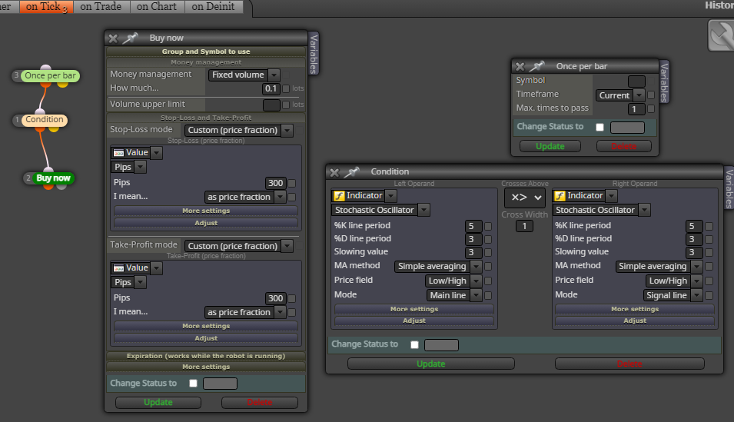The width and height of the screenshot is (734, 422).
Task: Switch to the on Chart tab
Action: point(157,7)
